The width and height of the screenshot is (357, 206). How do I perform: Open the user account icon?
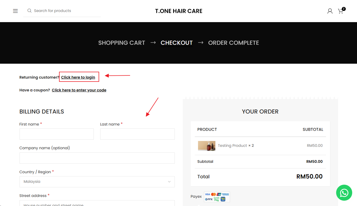pos(330,11)
